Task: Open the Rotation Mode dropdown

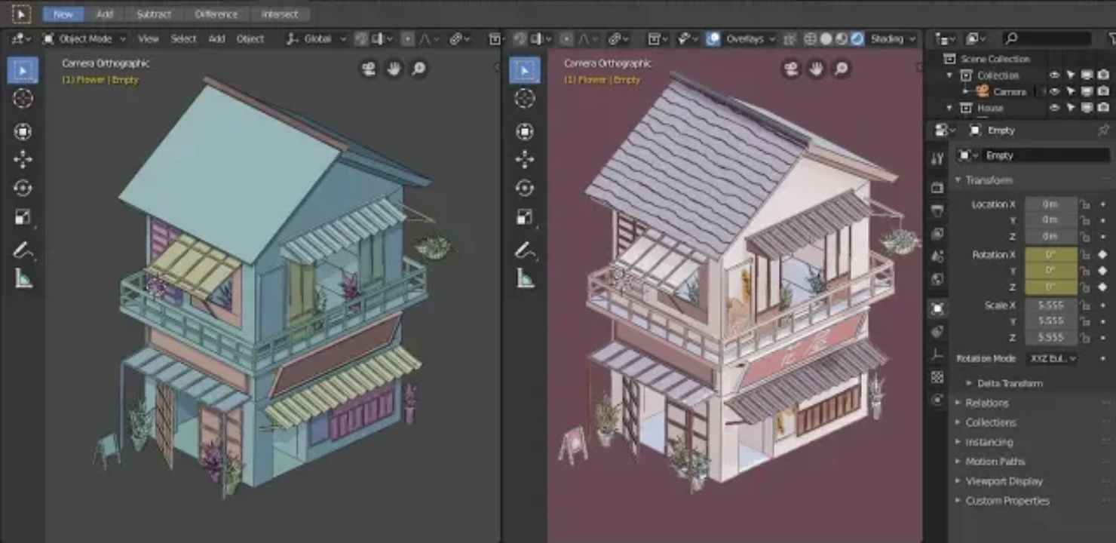Action: [1051, 359]
